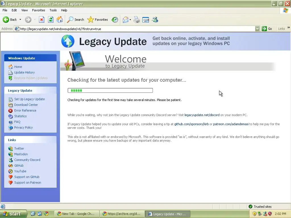Open the Messenger people icon
This screenshot has width=291, height=218.
pos(155,20)
